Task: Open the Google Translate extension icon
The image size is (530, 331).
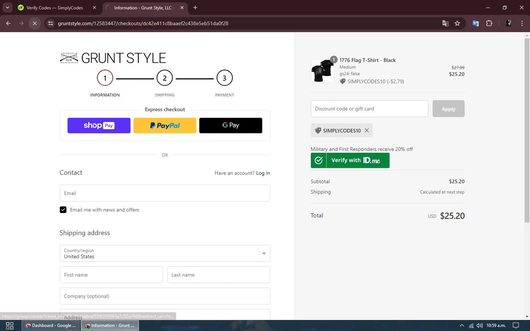Action: point(476,23)
